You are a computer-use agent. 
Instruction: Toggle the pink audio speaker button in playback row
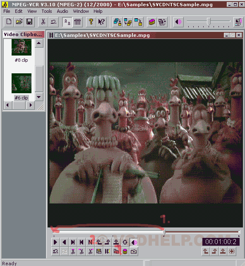134,242
